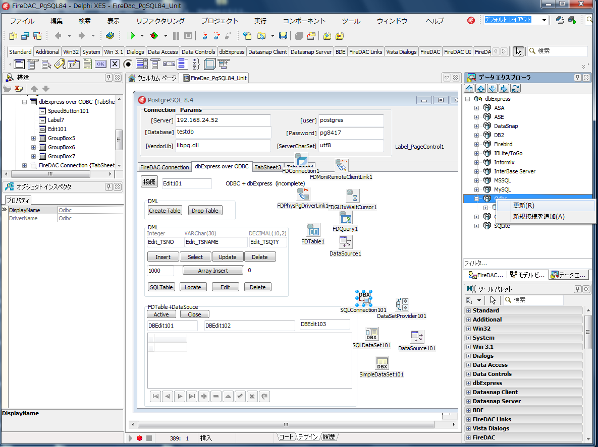Image resolution: width=598 pixels, height=447 pixels.
Task: Switch to the FireDAC Connection tab
Action: [x=165, y=167]
